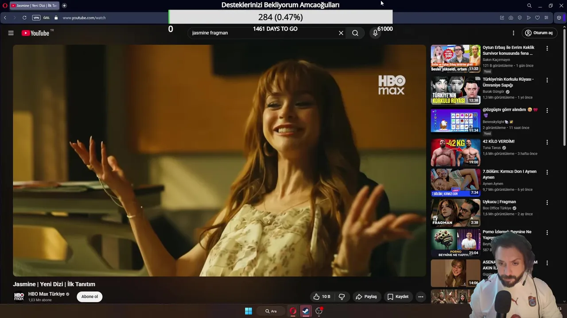Screen dimensions: 567x318
Task: Open the Tuna Tavus channel name
Action: 492,148
